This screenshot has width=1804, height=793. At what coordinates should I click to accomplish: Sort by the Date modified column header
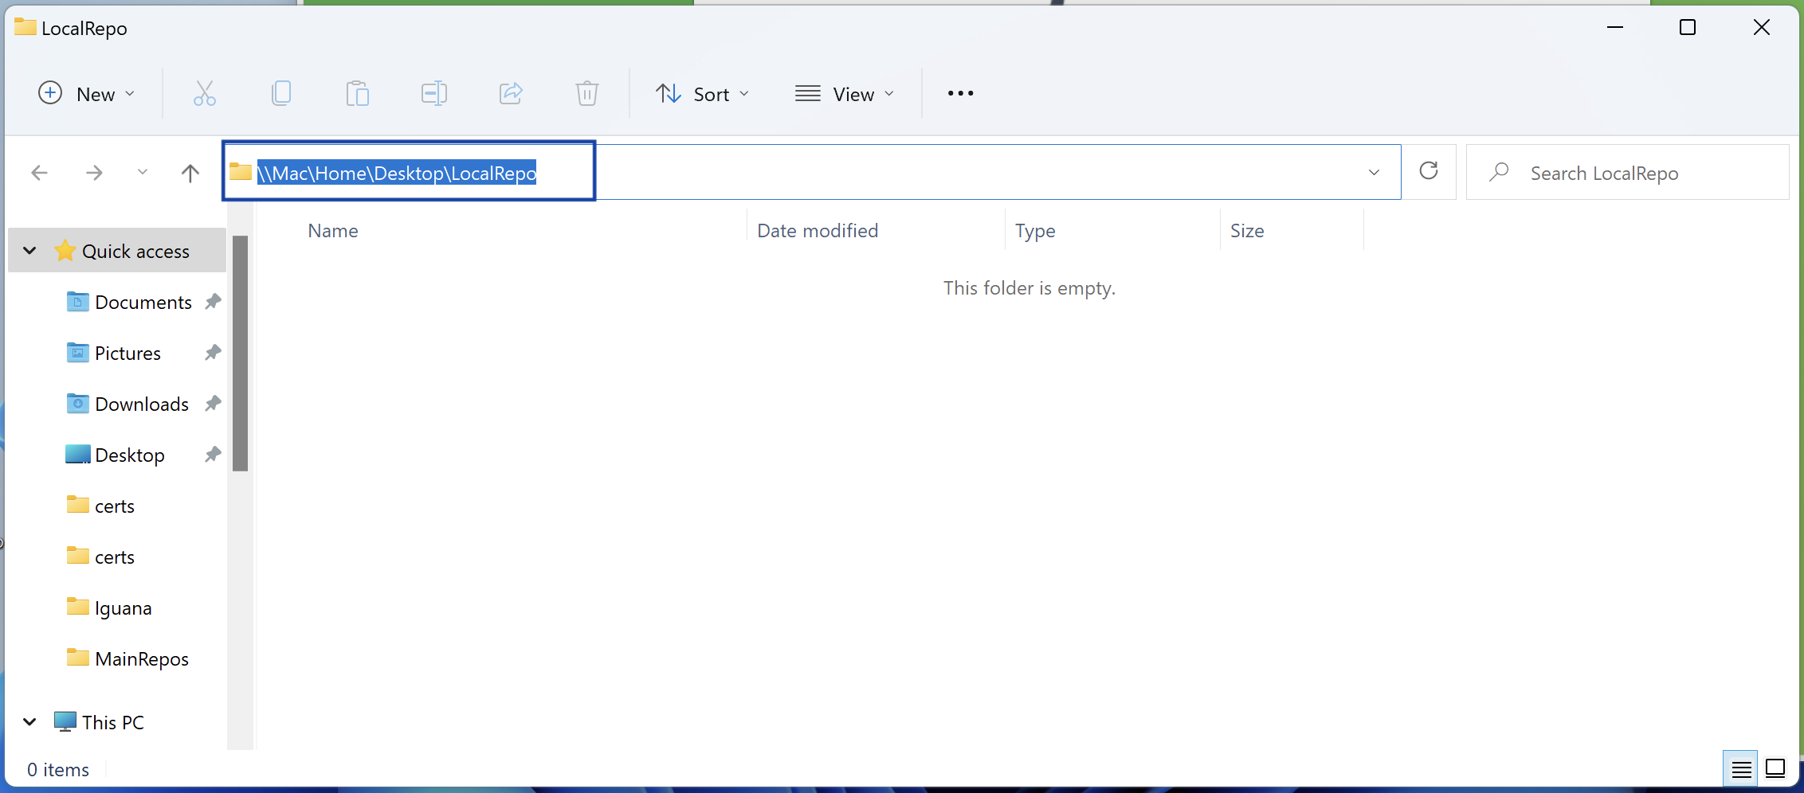point(818,231)
